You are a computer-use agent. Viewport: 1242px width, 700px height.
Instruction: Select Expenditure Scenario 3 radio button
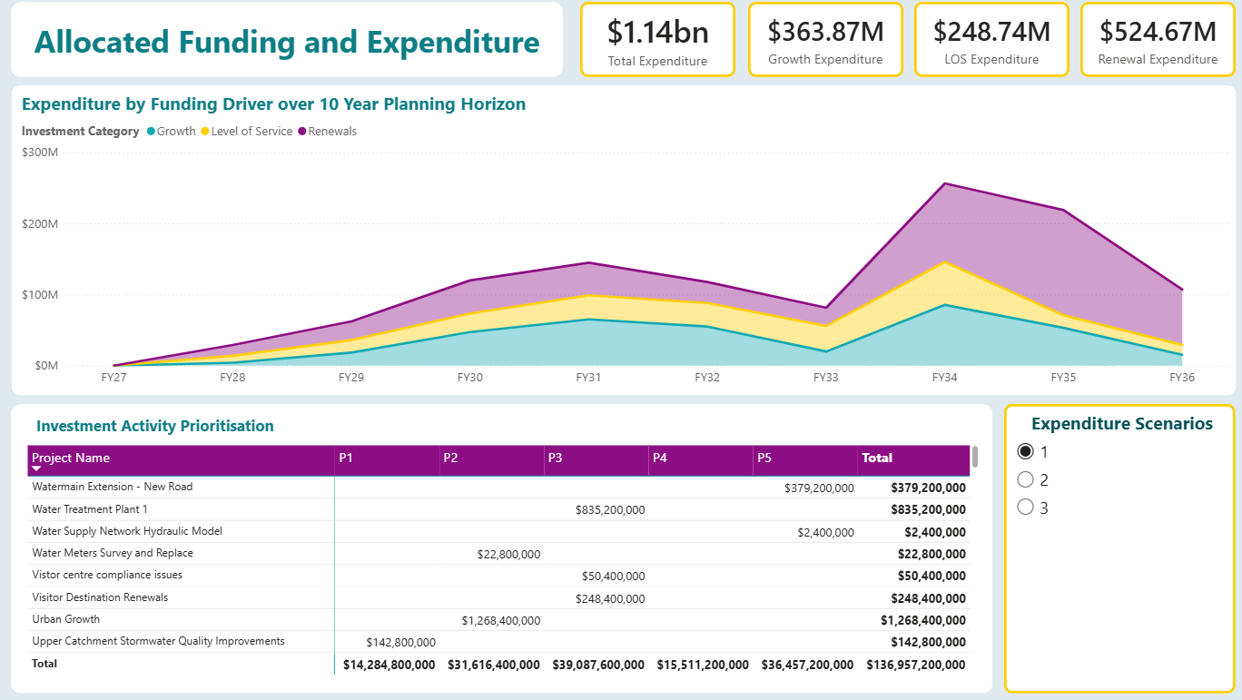pos(1026,508)
